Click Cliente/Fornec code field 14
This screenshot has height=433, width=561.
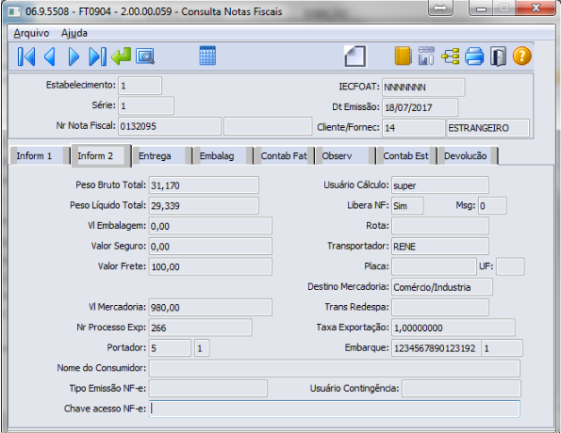414,128
